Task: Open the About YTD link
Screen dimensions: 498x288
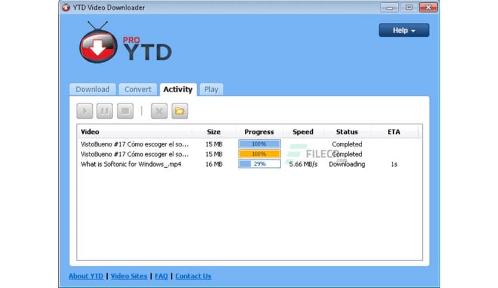Action: [86, 276]
